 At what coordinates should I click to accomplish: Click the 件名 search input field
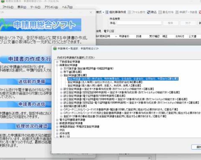pos(139,23)
